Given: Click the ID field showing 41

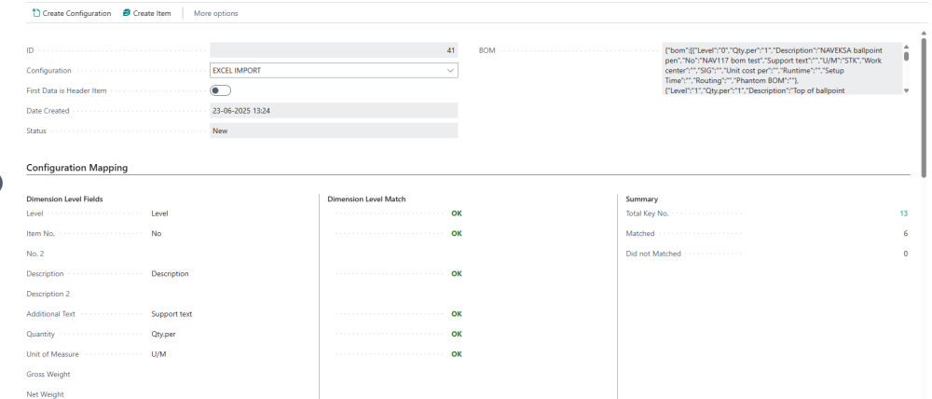Looking at the screenshot, I should (x=334, y=49).
